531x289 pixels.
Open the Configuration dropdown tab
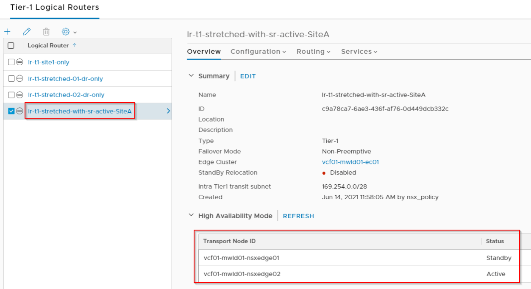coord(258,52)
